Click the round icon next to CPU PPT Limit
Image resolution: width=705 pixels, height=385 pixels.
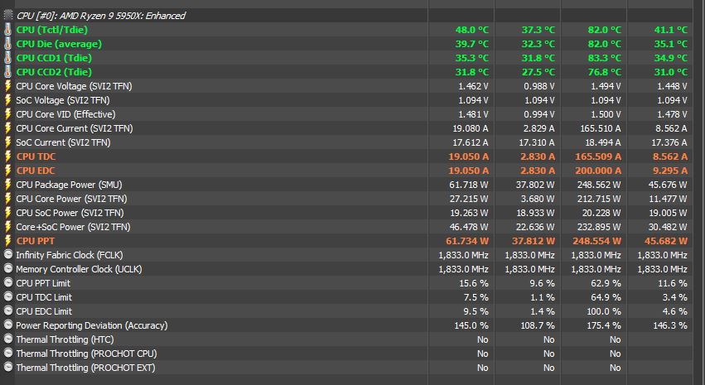8,283
